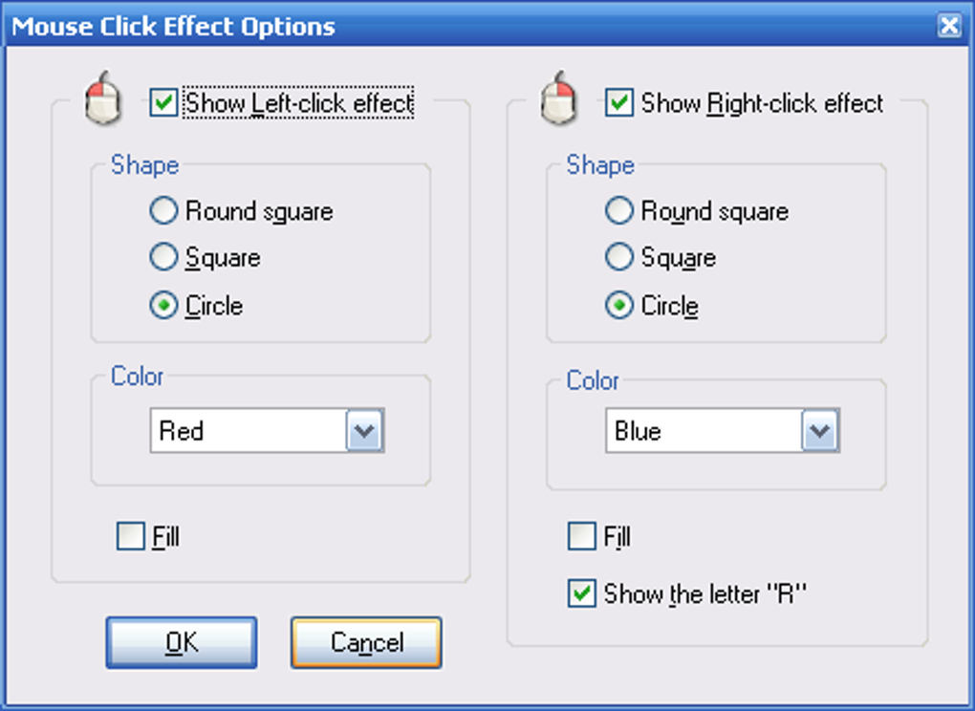Choose Square shape for right-click
Image resolution: width=975 pixels, height=711 pixels.
pos(619,257)
